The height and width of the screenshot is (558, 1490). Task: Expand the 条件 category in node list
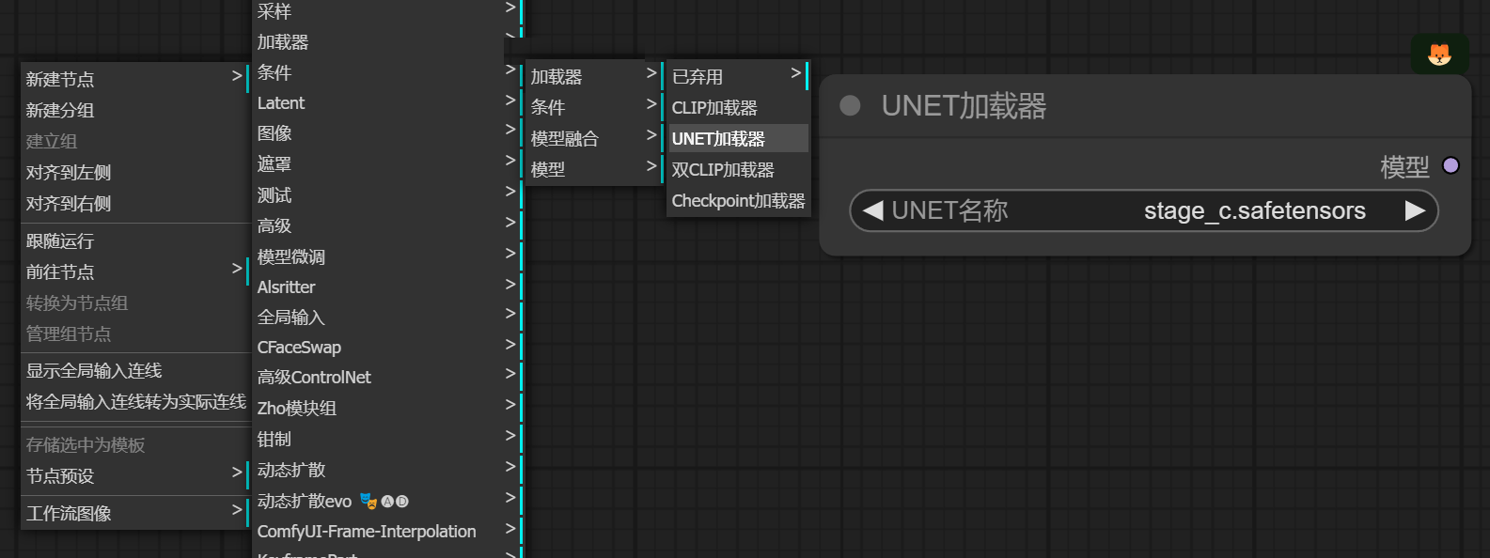coord(386,72)
